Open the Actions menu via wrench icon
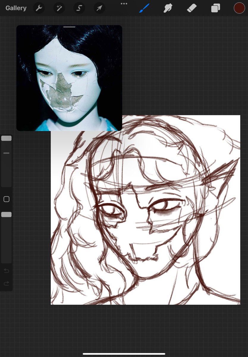Viewport: 248px width, 357px height. coord(39,8)
